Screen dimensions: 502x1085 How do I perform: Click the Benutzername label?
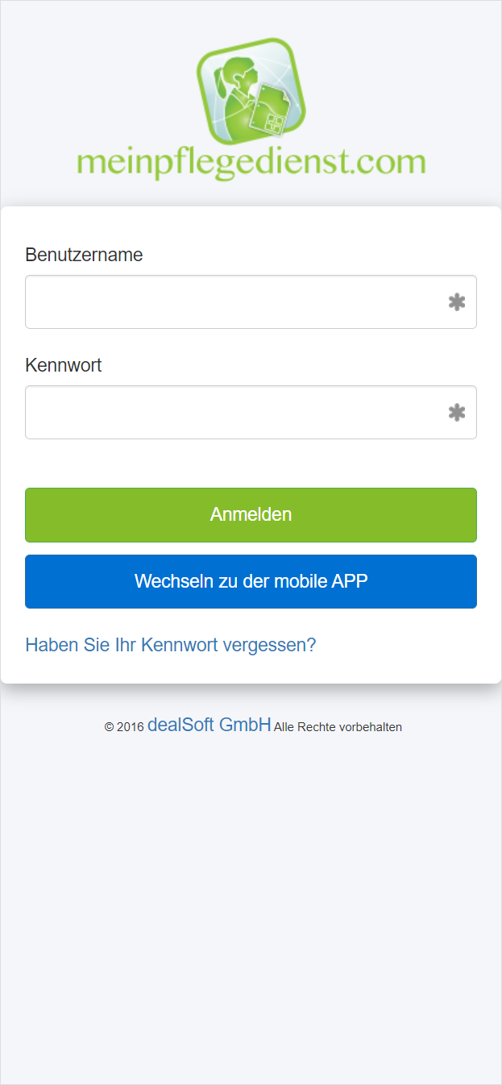[84, 255]
